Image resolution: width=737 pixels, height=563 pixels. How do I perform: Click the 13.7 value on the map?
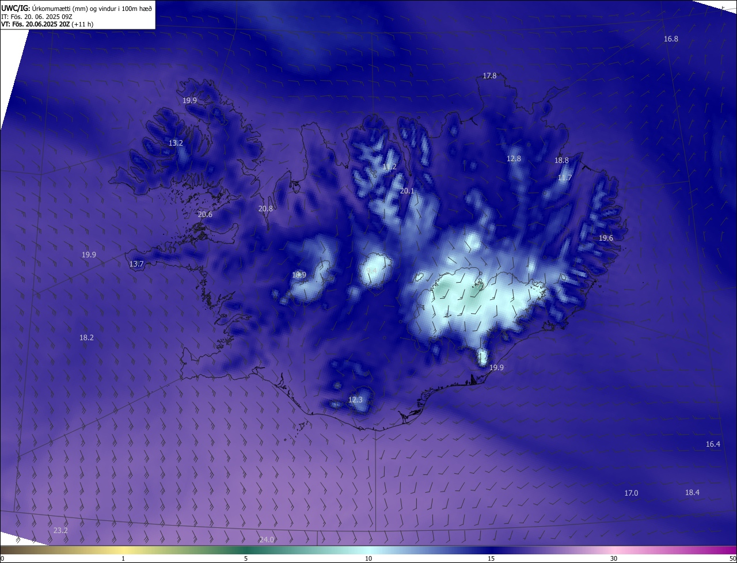pos(136,264)
